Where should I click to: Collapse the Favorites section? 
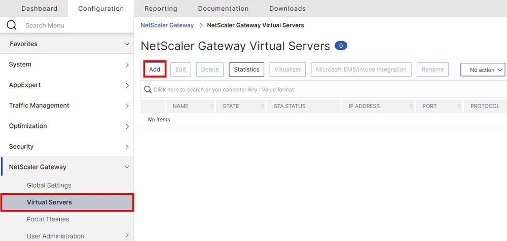tap(127, 44)
